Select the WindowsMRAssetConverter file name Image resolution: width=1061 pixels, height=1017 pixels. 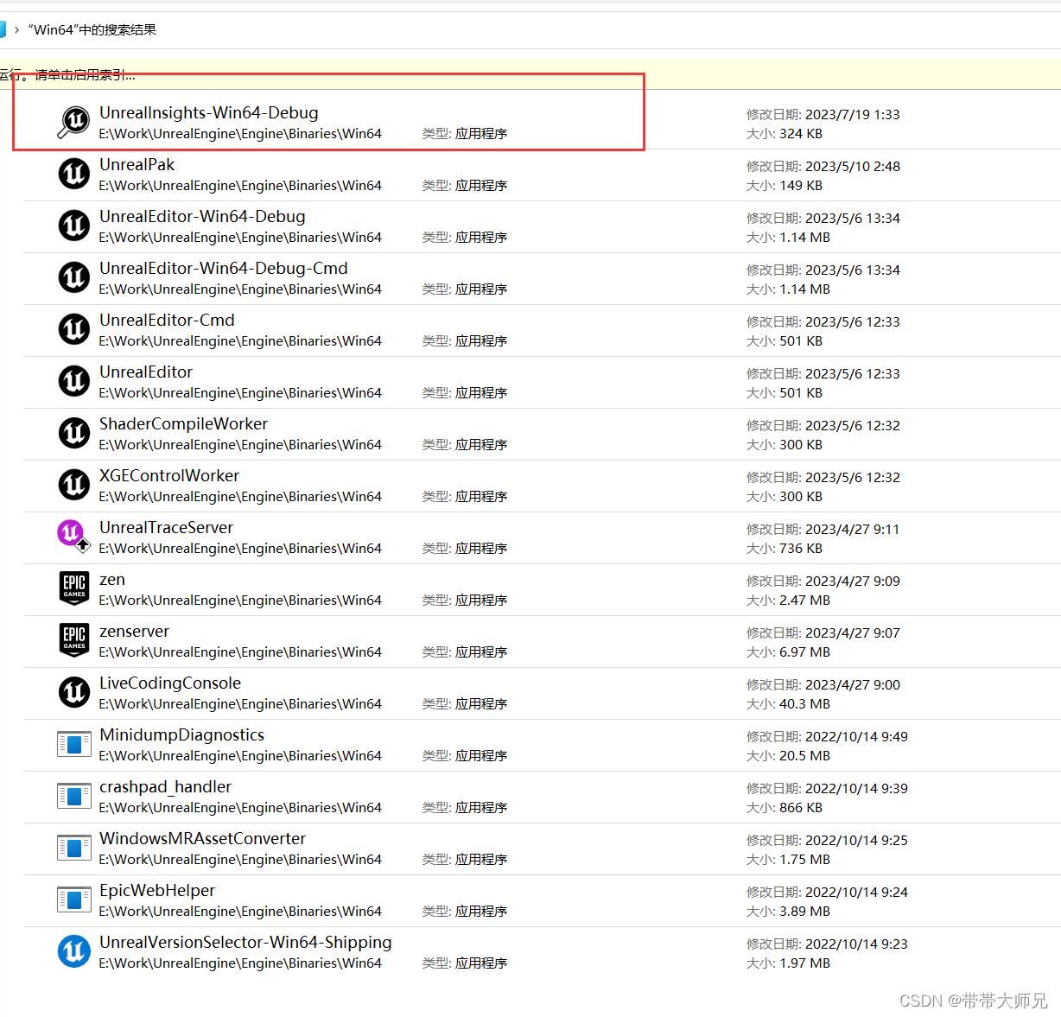202,838
